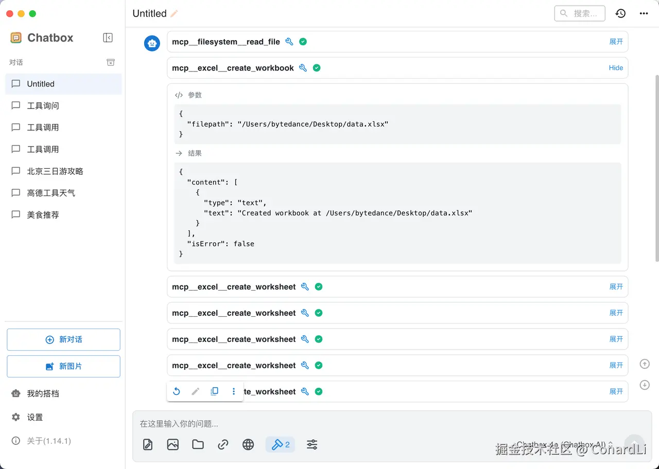Open 我的搭档 in the sidebar
This screenshot has width=659, height=469.
coord(63,393)
